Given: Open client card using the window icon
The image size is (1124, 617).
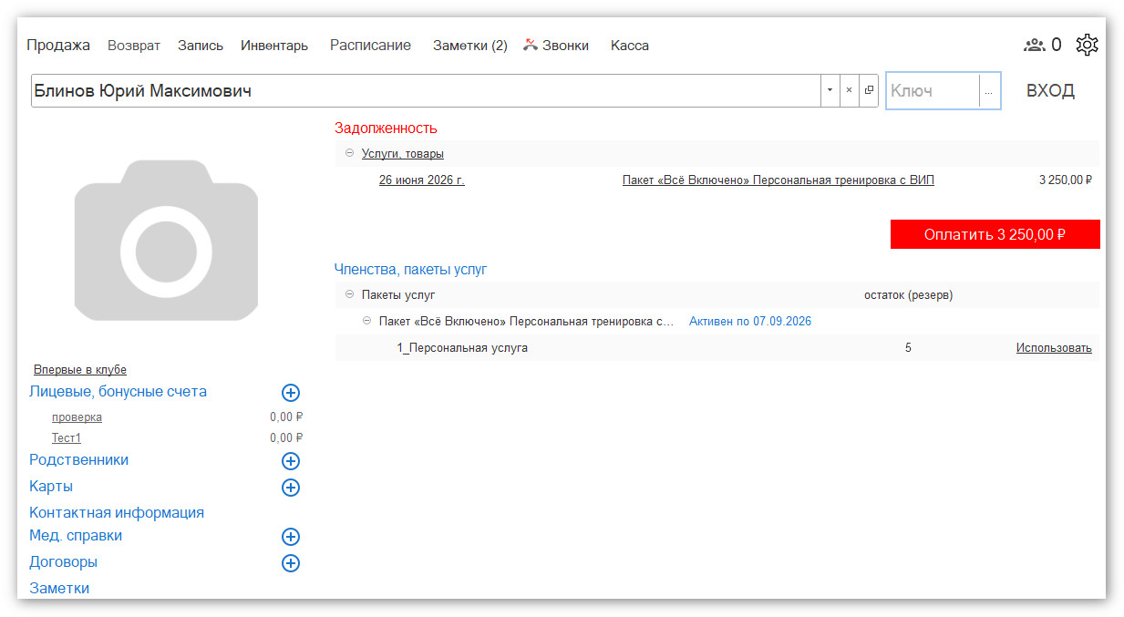Looking at the screenshot, I should (x=869, y=90).
